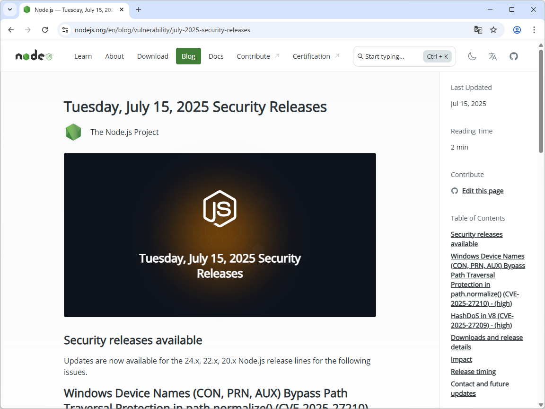The height and width of the screenshot is (409, 545).
Task: Click the Node.js hexagon avatar near the author
Action: pos(73,132)
